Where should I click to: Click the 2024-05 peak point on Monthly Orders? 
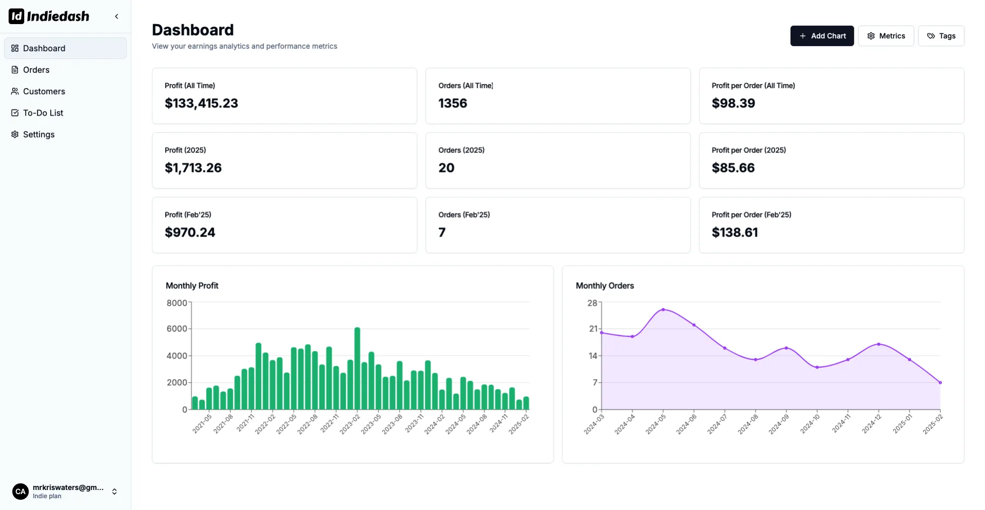coord(663,310)
